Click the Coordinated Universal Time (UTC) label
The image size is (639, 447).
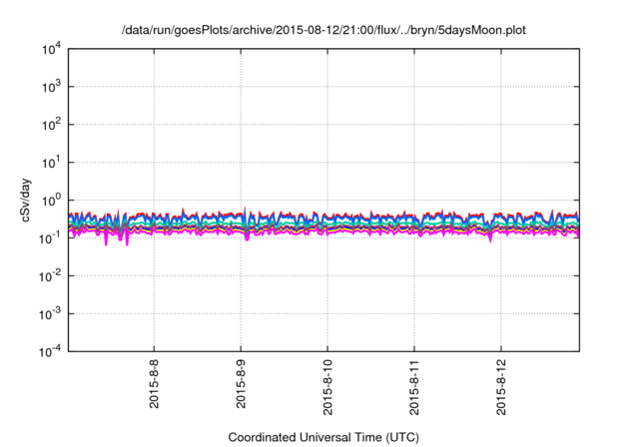[323, 437]
